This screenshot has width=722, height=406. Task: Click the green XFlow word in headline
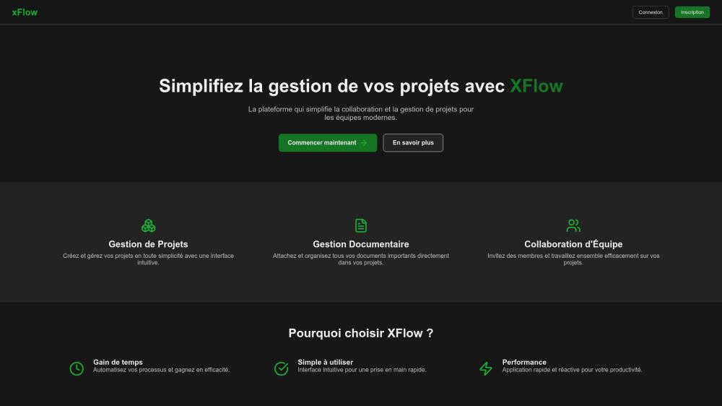click(x=536, y=86)
